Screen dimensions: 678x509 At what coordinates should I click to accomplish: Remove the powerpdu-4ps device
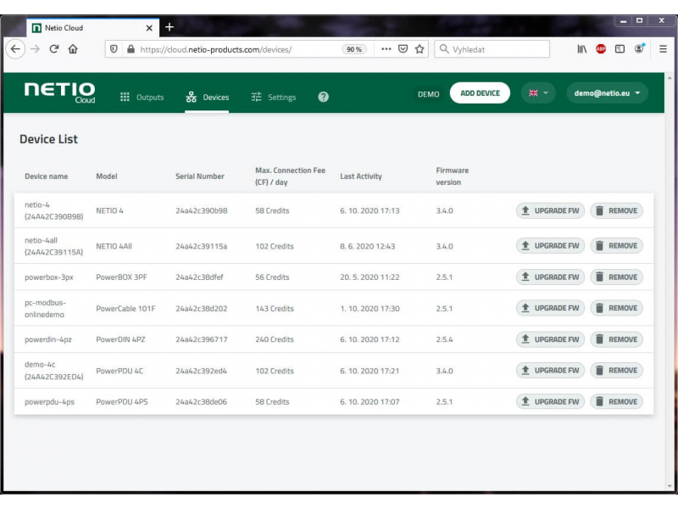coord(617,401)
